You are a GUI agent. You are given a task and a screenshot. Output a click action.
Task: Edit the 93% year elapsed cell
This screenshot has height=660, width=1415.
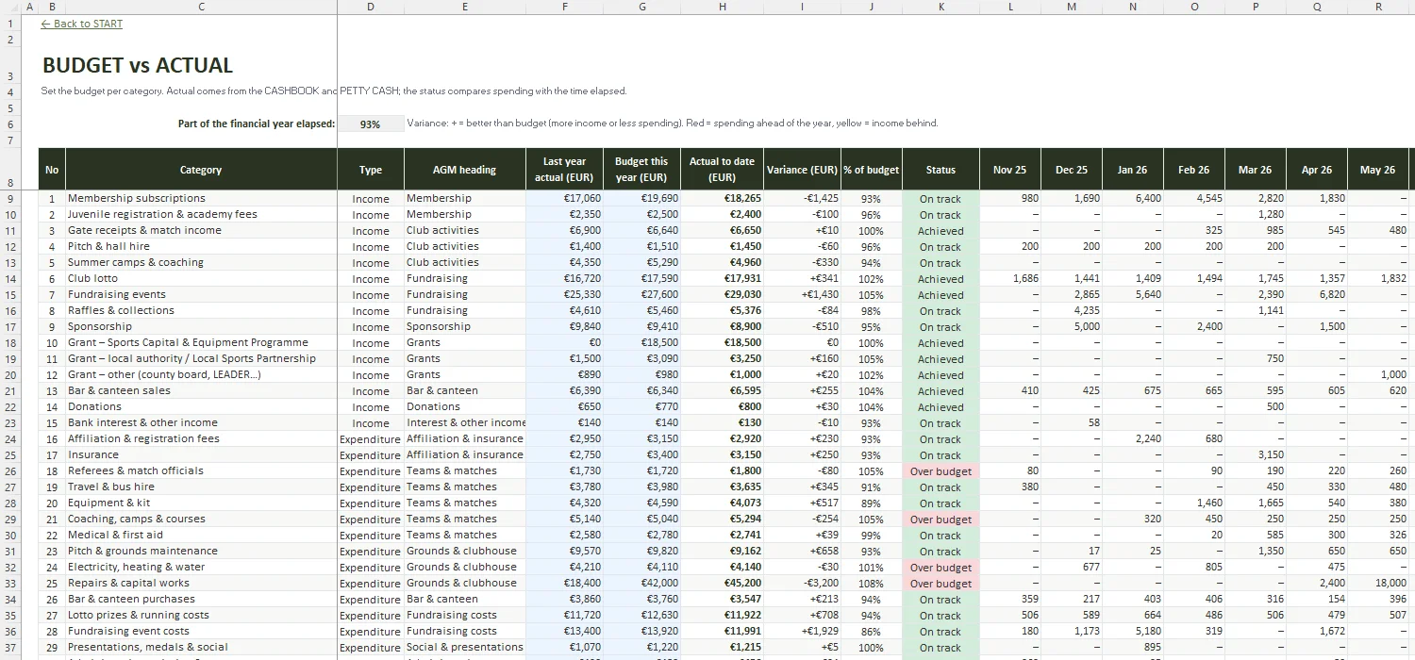point(370,124)
